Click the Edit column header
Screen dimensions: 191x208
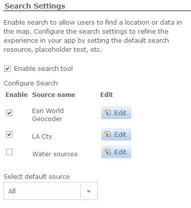(107, 95)
